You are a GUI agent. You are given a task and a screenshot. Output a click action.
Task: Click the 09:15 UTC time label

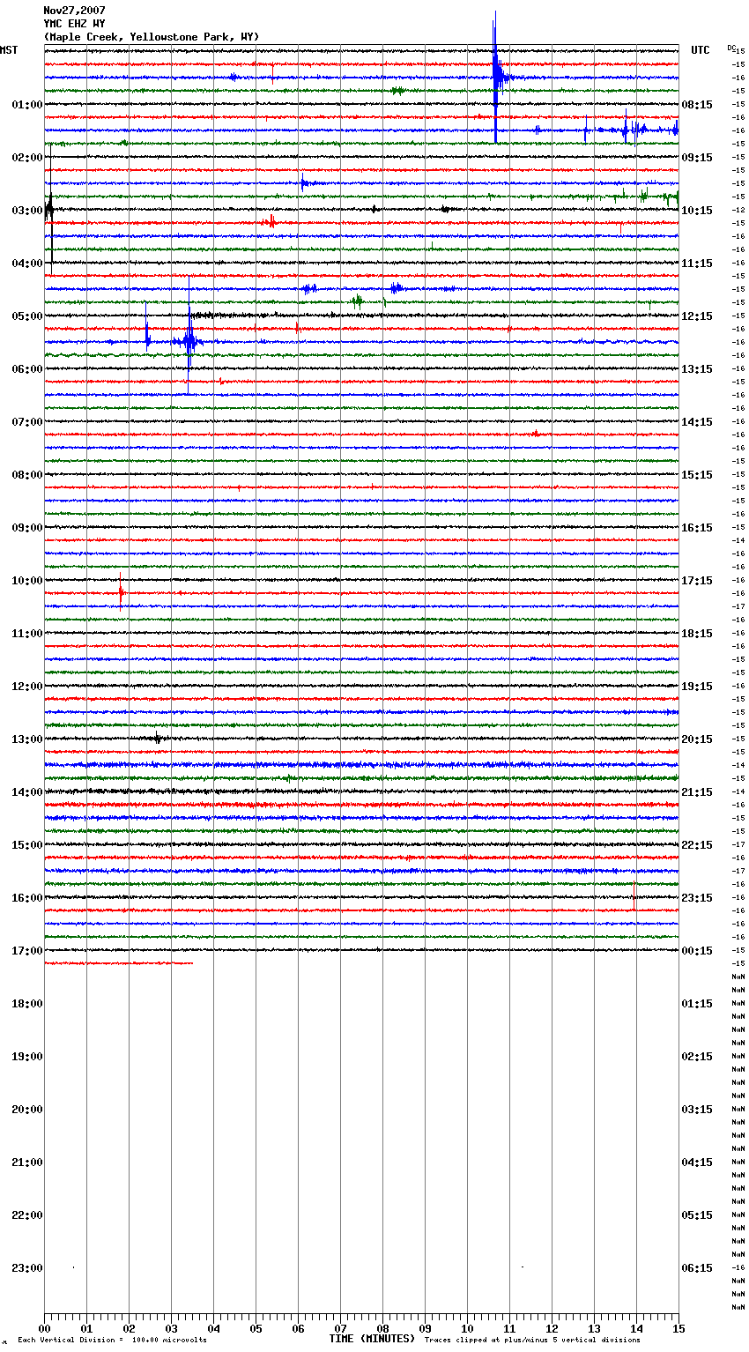(697, 158)
